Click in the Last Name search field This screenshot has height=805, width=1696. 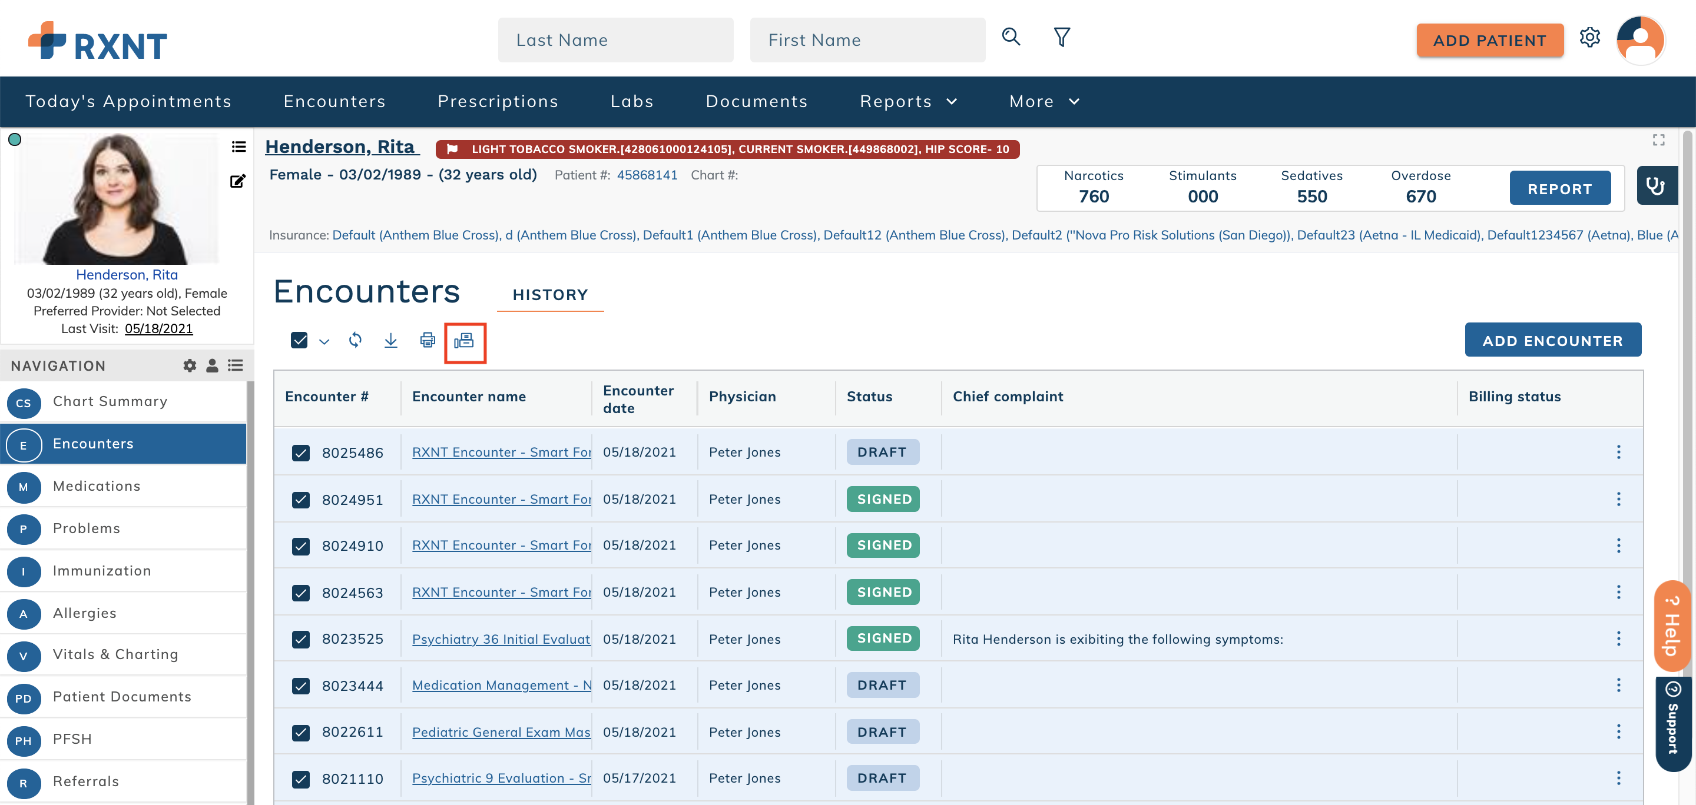coord(615,40)
